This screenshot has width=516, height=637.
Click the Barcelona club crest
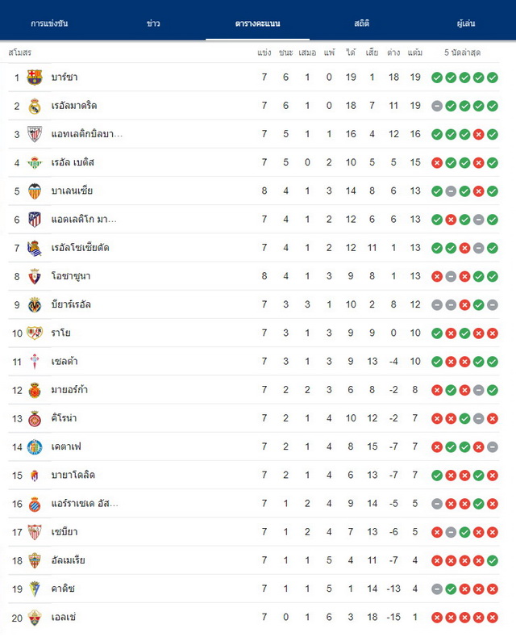pyautogui.click(x=35, y=78)
